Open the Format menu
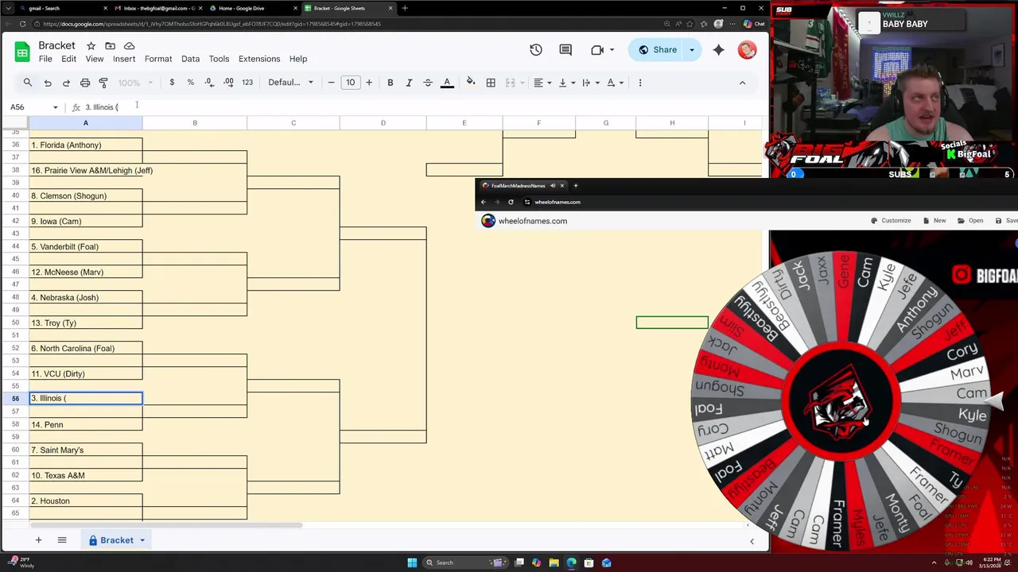Viewport: 1018px width, 572px height. click(x=158, y=59)
